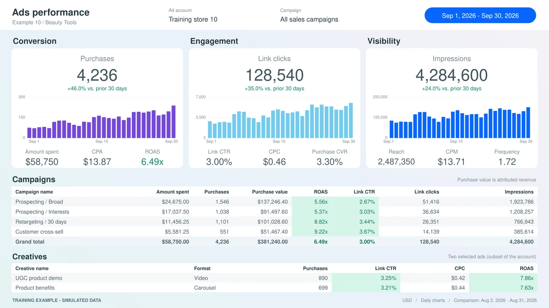Click the Impressions total 4,284,600
Image resolution: width=549 pixels, height=308 pixels.
pyautogui.click(x=452, y=75)
